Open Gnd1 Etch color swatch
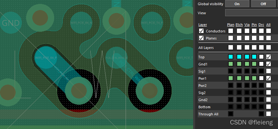The image size is (278, 129). coord(239,64)
